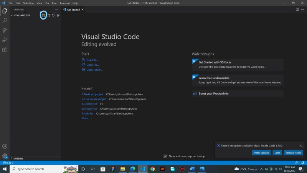The image size is (307, 173).
Task: Open Task View on taskbar
Action: pos(92,169)
